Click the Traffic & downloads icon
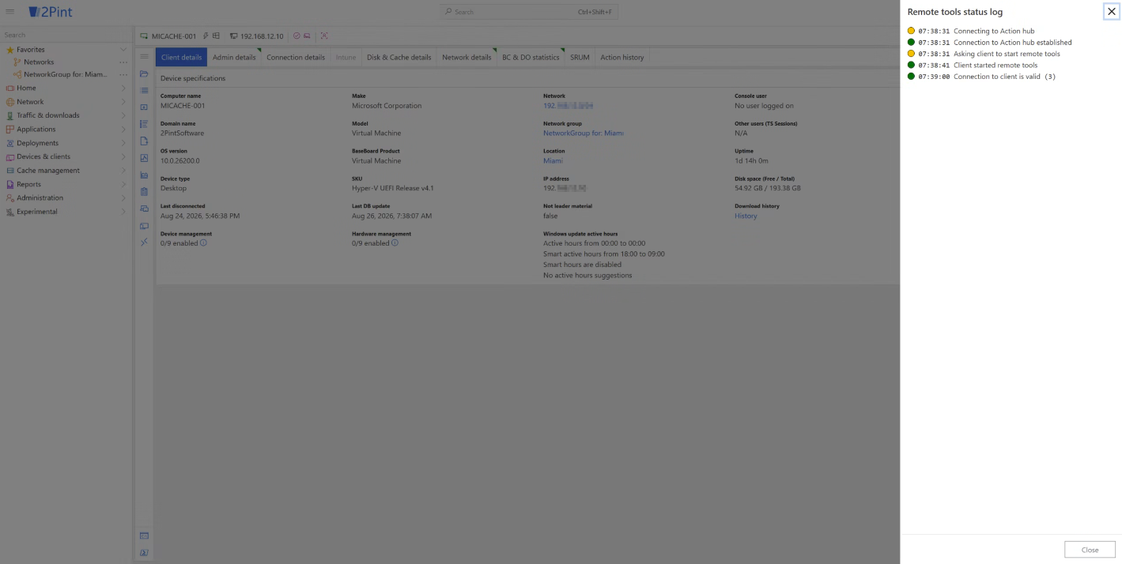 point(10,115)
